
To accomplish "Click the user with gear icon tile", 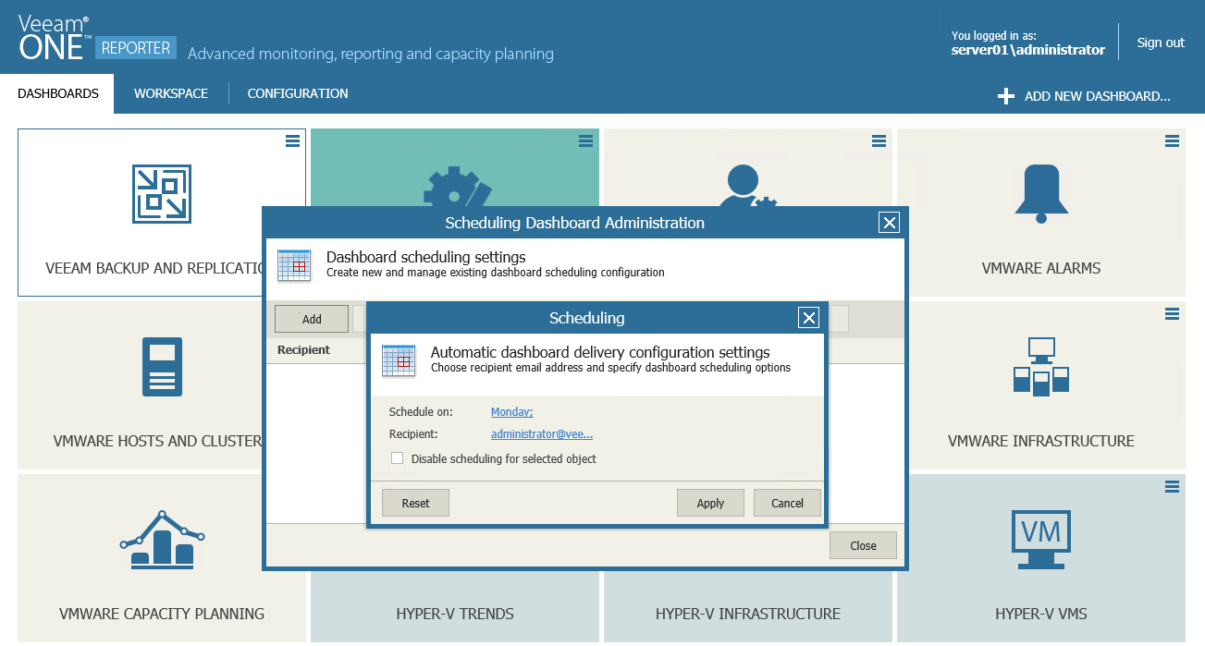I will 747,186.
